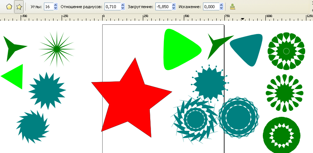Click the Закругление value field
The image size is (313, 153).
pos(164,7)
